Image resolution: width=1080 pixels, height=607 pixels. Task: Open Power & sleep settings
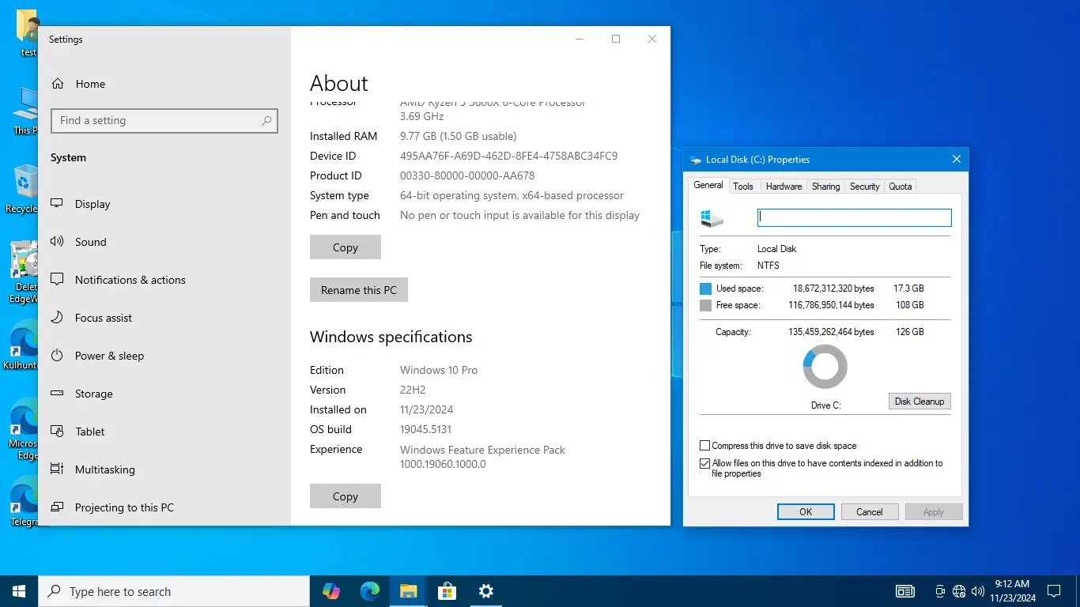click(x=97, y=356)
